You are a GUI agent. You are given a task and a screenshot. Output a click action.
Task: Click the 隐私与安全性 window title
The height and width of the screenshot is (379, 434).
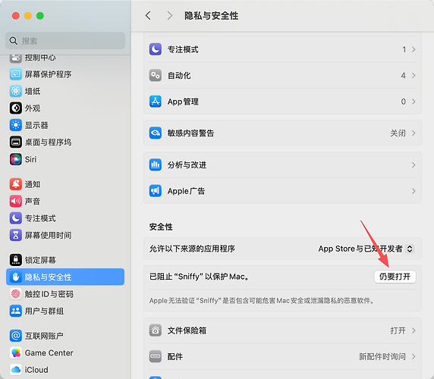click(211, 15)
